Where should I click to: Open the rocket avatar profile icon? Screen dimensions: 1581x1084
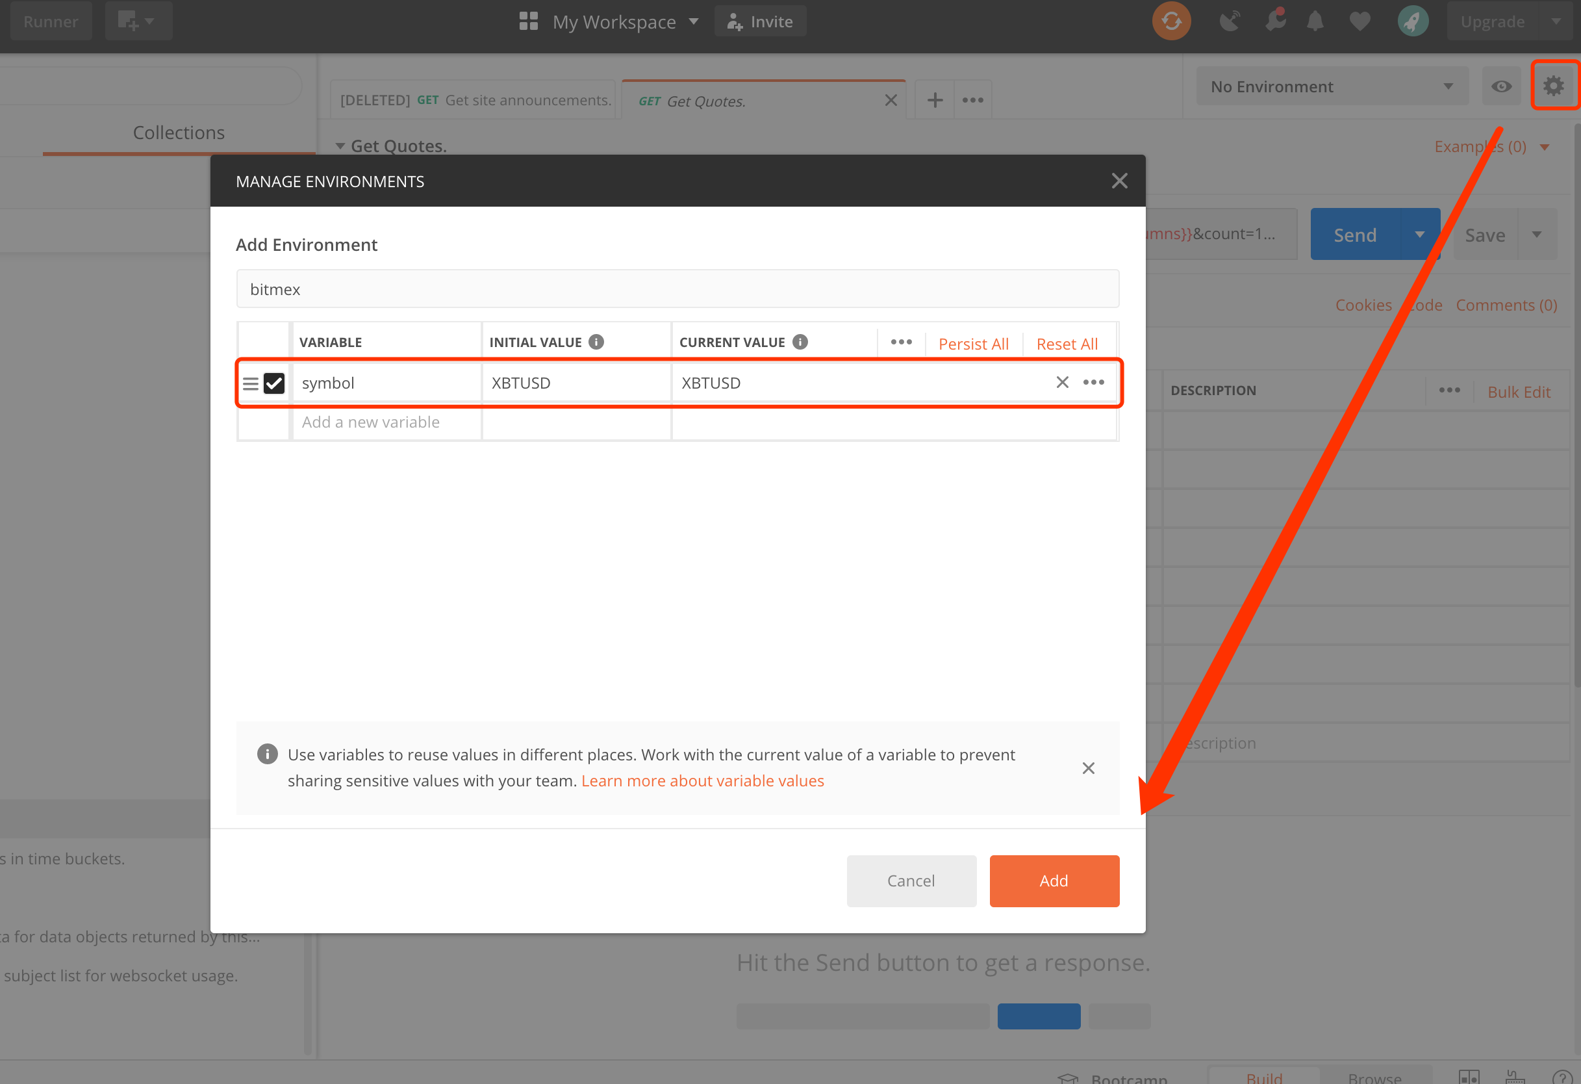(x=1413, y=21)
